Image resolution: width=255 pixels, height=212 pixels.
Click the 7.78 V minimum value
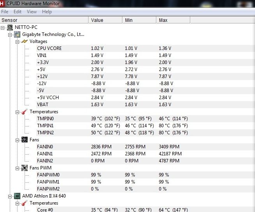[131, 77]
